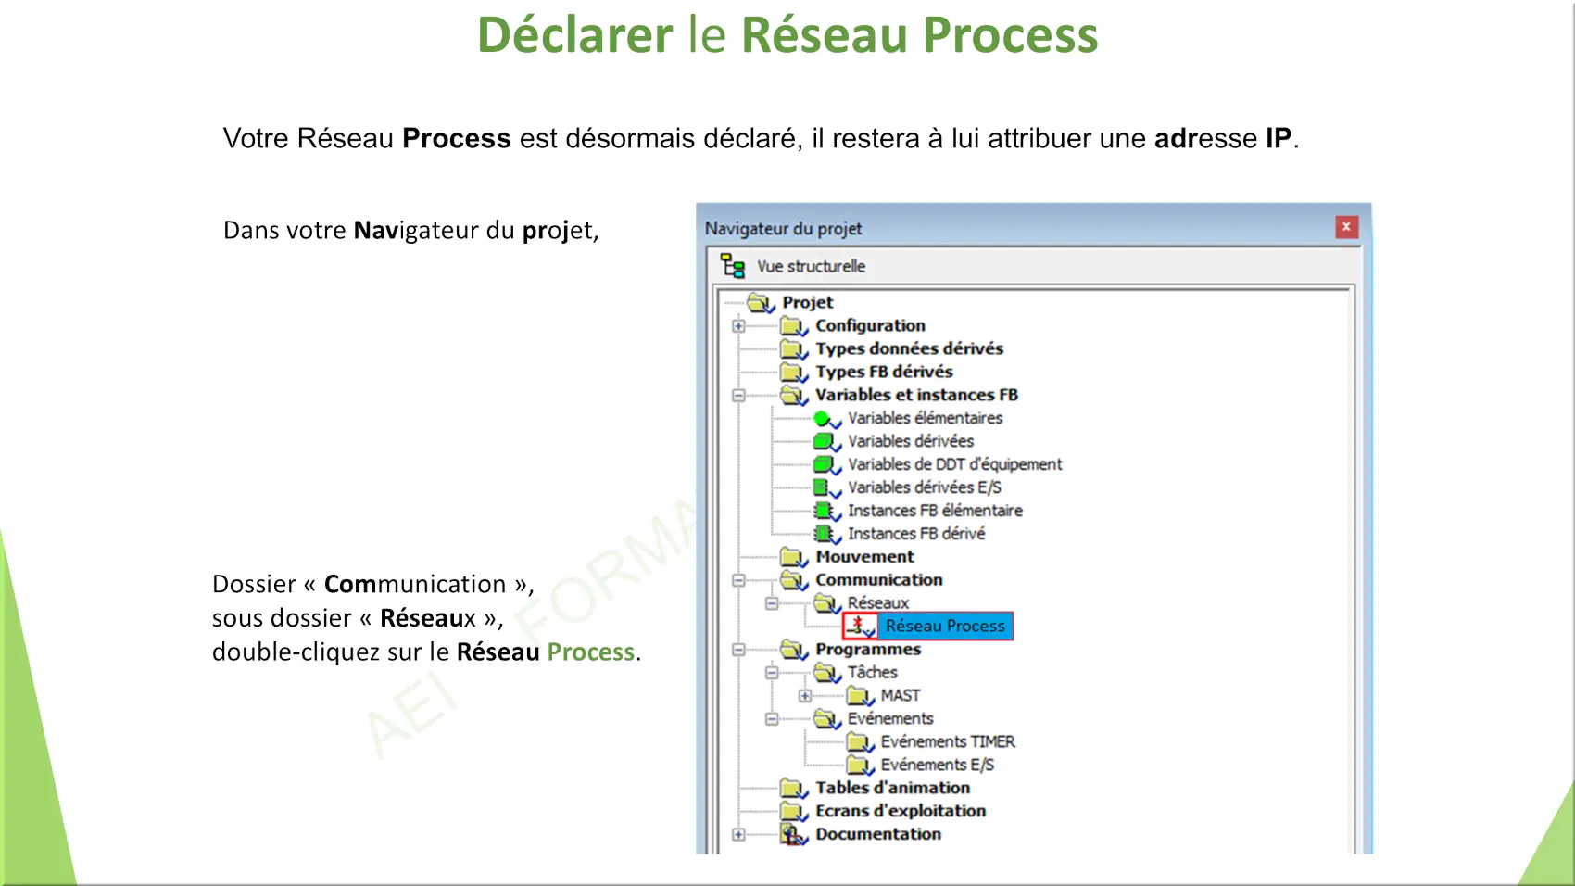Expand the Configuration node
This screenshot has width=1575, height=886.
pos(738,326)
